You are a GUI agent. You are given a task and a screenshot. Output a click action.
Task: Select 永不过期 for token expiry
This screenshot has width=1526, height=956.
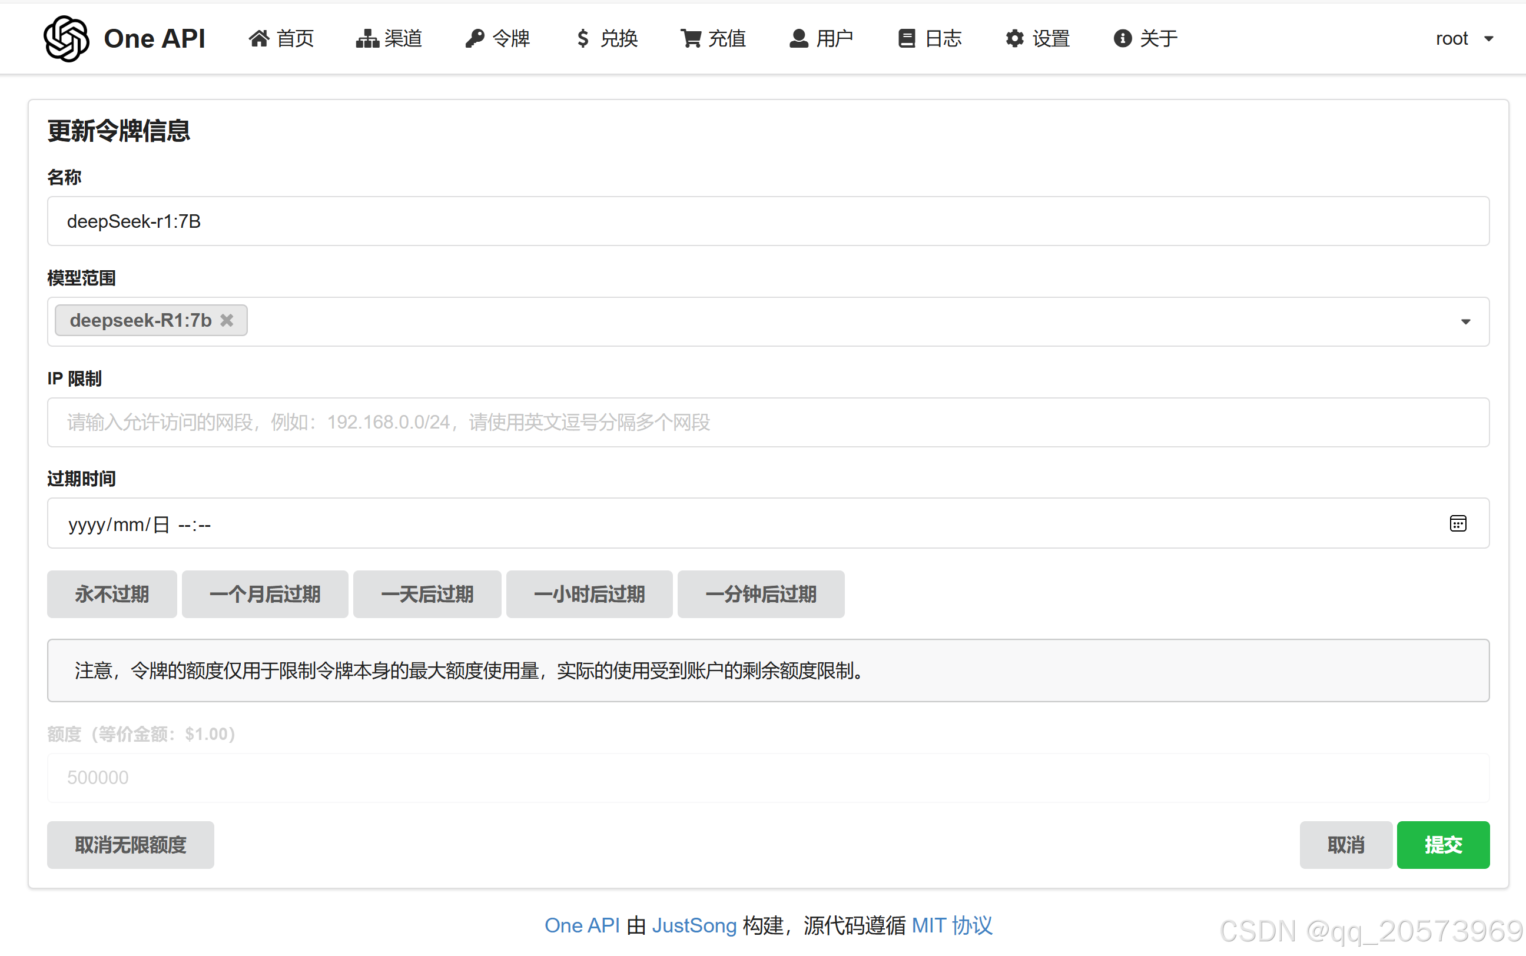(x=111, y=594)
